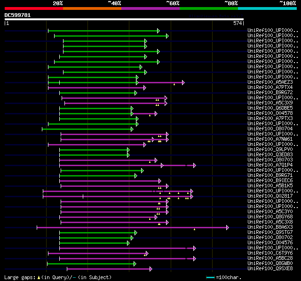The height and width of the screenshot is (281, 301).
Task: Click the white query sequence bar
Action: [x=124, y=19]
